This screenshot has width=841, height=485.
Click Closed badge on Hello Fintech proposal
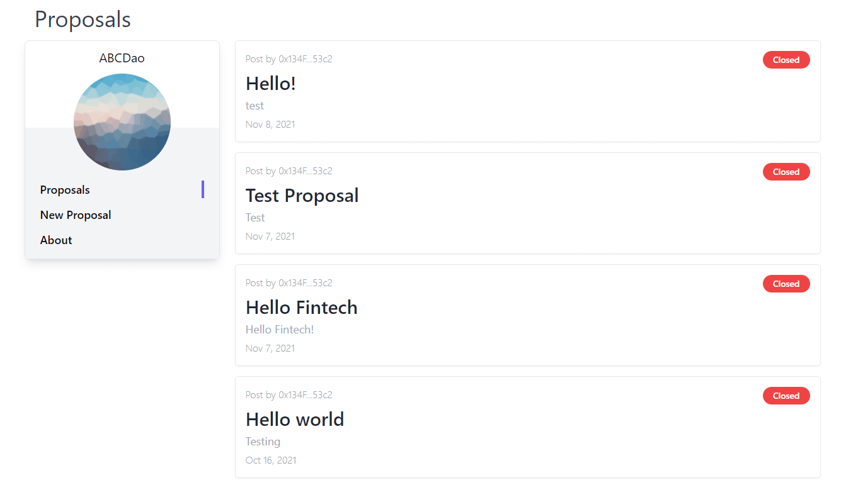pos(786,284)
